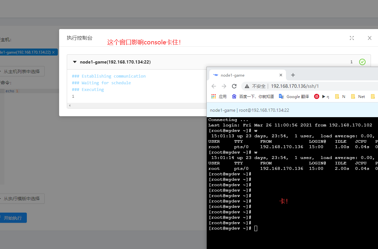378x249 pixels.
Task: Reload the 192.168.170.136 page
Action: click(x=234, y=86)
